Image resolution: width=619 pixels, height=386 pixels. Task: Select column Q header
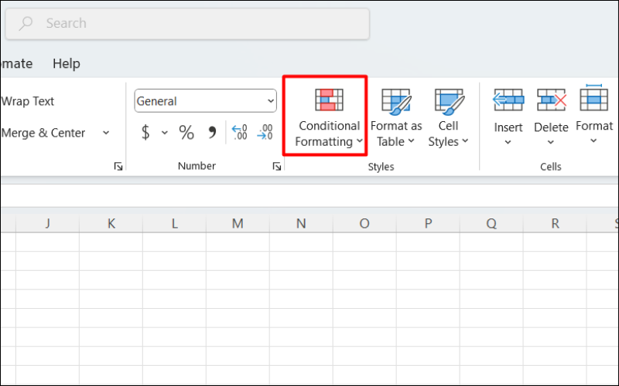click(491, 223)
